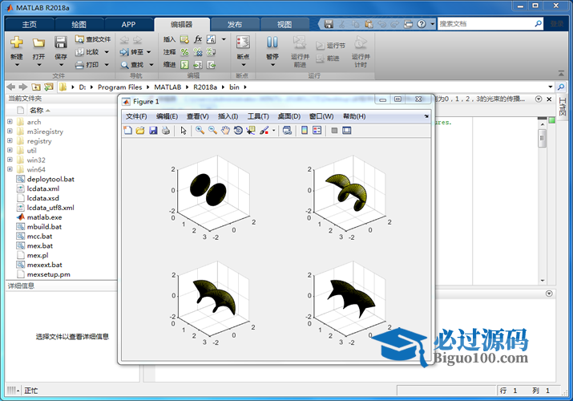Click the browse for folder icon
Viewport: 573px width, 401px height.
[48, 87]
